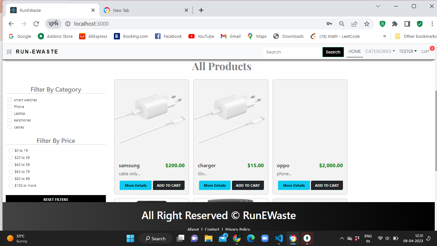Screen dimensions: 437x246
Task: Open MongoDB Compass from taskbar
Action: tap(307, 238)
